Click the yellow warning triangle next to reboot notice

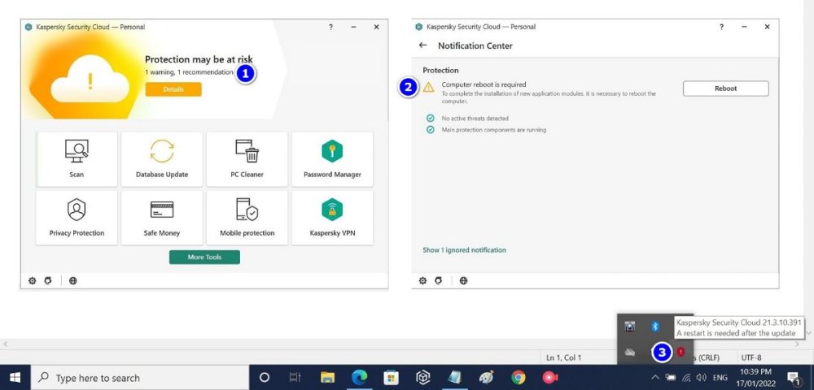coord(428,88)
